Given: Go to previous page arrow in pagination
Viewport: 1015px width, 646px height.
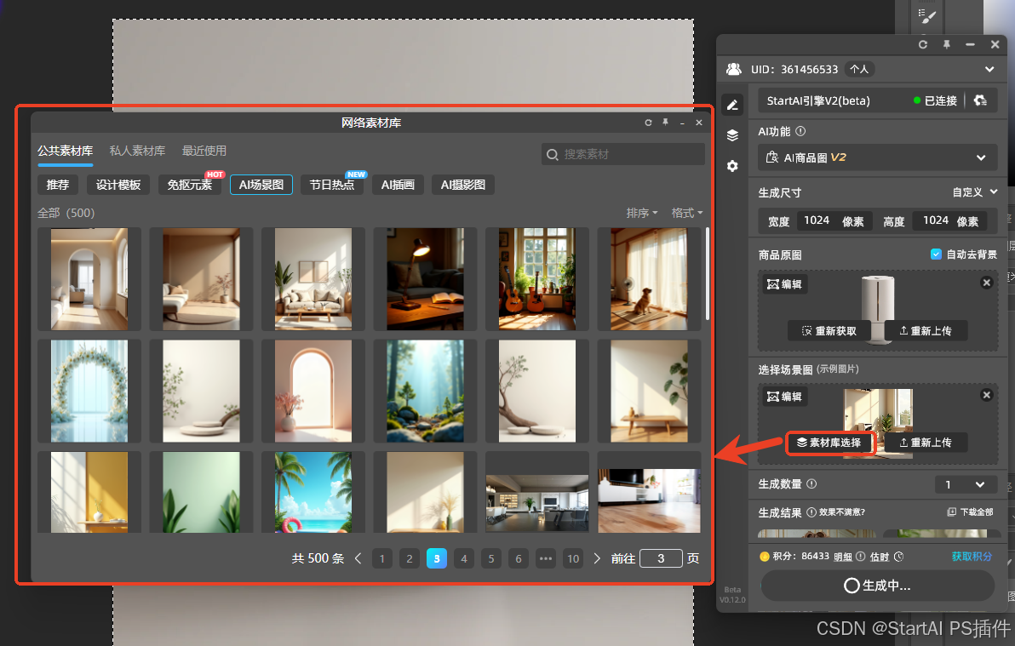Looking at the screenshot, I should tap(358, 558).
